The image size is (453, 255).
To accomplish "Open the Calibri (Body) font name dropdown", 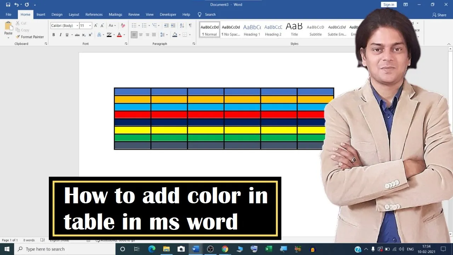I will pos(77,25).
